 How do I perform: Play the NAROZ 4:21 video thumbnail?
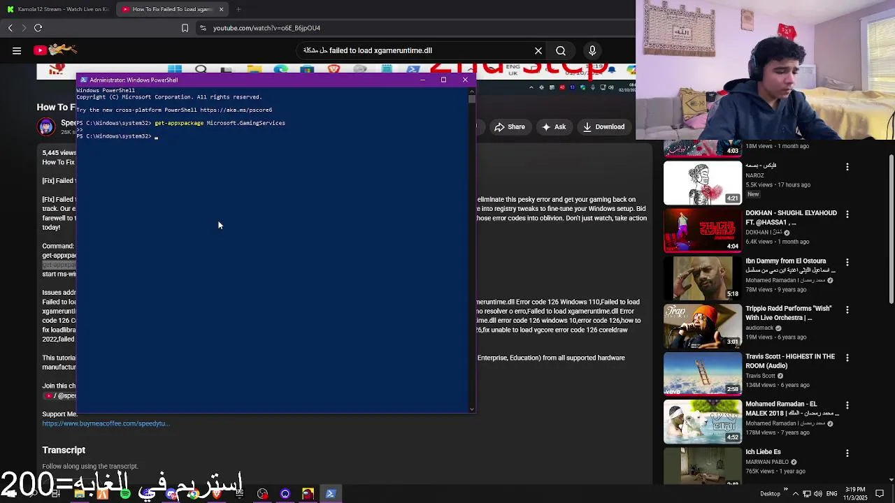pyautogui.click(x=703, y=183)
